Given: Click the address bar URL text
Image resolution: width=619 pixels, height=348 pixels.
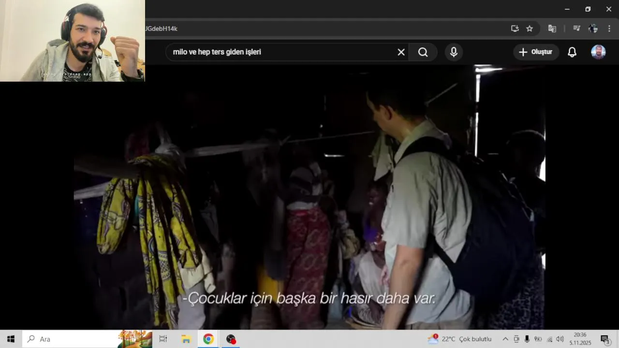Looking at the screenshot, I should (162, 29).
